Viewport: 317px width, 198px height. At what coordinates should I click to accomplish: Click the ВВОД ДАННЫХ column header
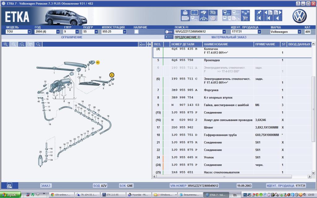(299, 44)
